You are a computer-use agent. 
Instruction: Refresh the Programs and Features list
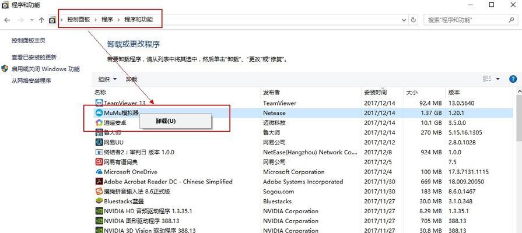[x=413, y=20]
